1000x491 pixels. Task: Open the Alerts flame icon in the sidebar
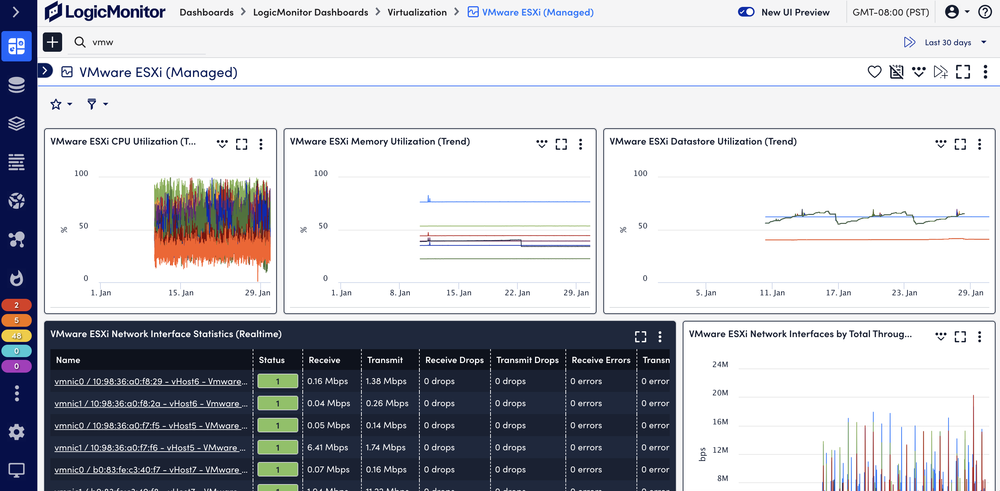coord(17,278)
